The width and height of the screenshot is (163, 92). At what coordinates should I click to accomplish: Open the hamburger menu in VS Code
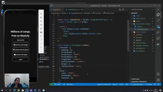158,10
